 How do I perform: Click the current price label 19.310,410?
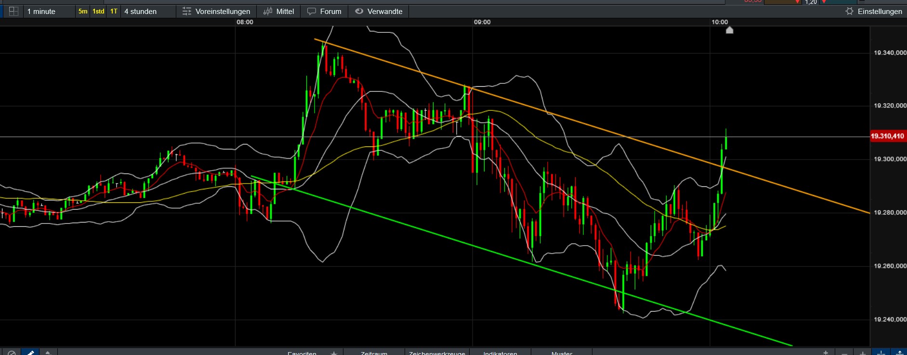pyautogui.click(x=887, y=136)
